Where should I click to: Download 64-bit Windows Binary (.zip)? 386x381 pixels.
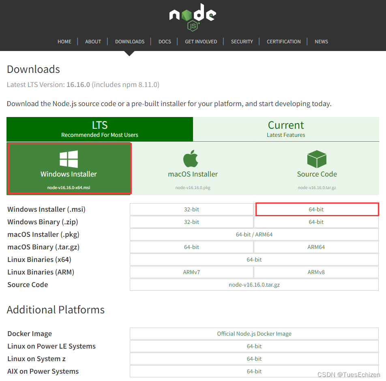pyautogui.click(x=316, y=222)
